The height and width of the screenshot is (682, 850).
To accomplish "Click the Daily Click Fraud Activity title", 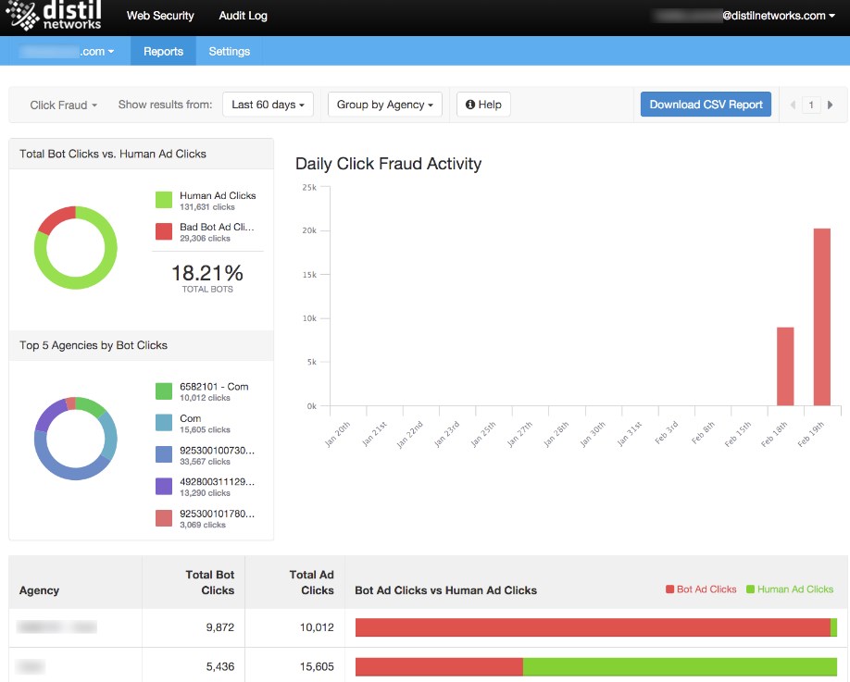I will coord(388,164).
